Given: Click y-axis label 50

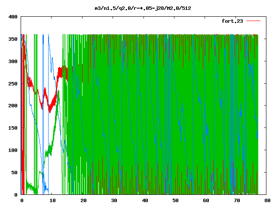Looking at the screenshot, I should point(14,173).
